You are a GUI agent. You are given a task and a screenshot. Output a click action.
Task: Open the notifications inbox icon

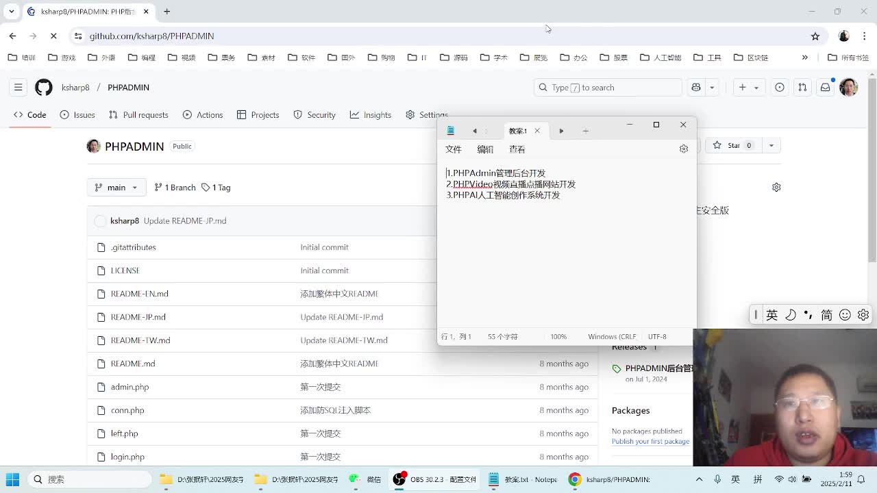[x=826, y=87]
